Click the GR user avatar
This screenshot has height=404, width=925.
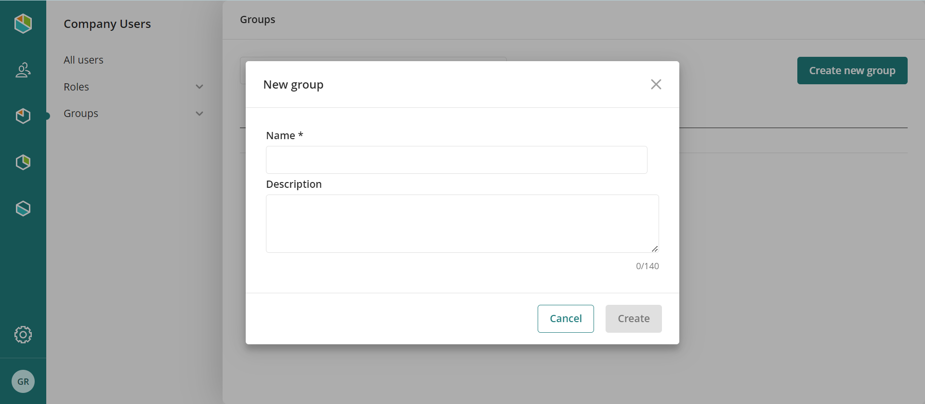23,381
